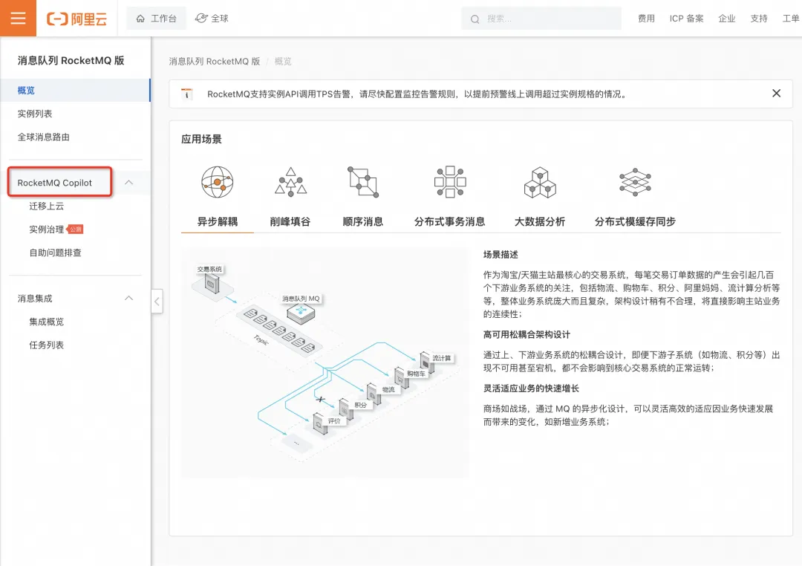
Task: Switch to the 顺序消息 tab
Action: (x=362, y=221)
